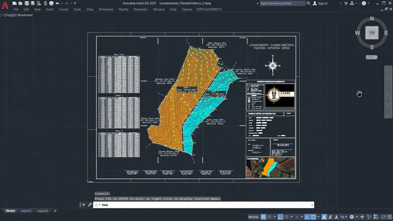Open the WCS dropdown below the ViewCube
393x221 pixels.
(372, 57)
